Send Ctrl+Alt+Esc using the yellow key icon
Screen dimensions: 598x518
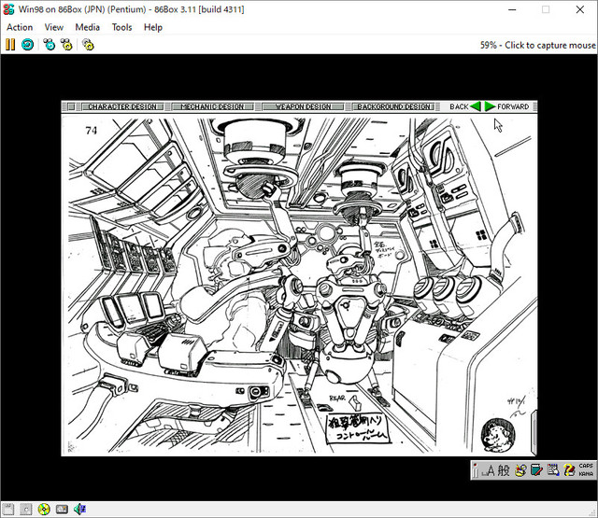66,45
